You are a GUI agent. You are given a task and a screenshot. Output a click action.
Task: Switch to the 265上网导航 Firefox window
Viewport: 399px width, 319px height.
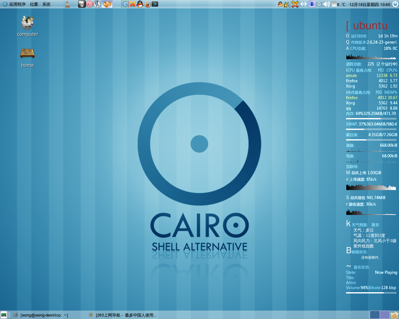pos(122,315)
